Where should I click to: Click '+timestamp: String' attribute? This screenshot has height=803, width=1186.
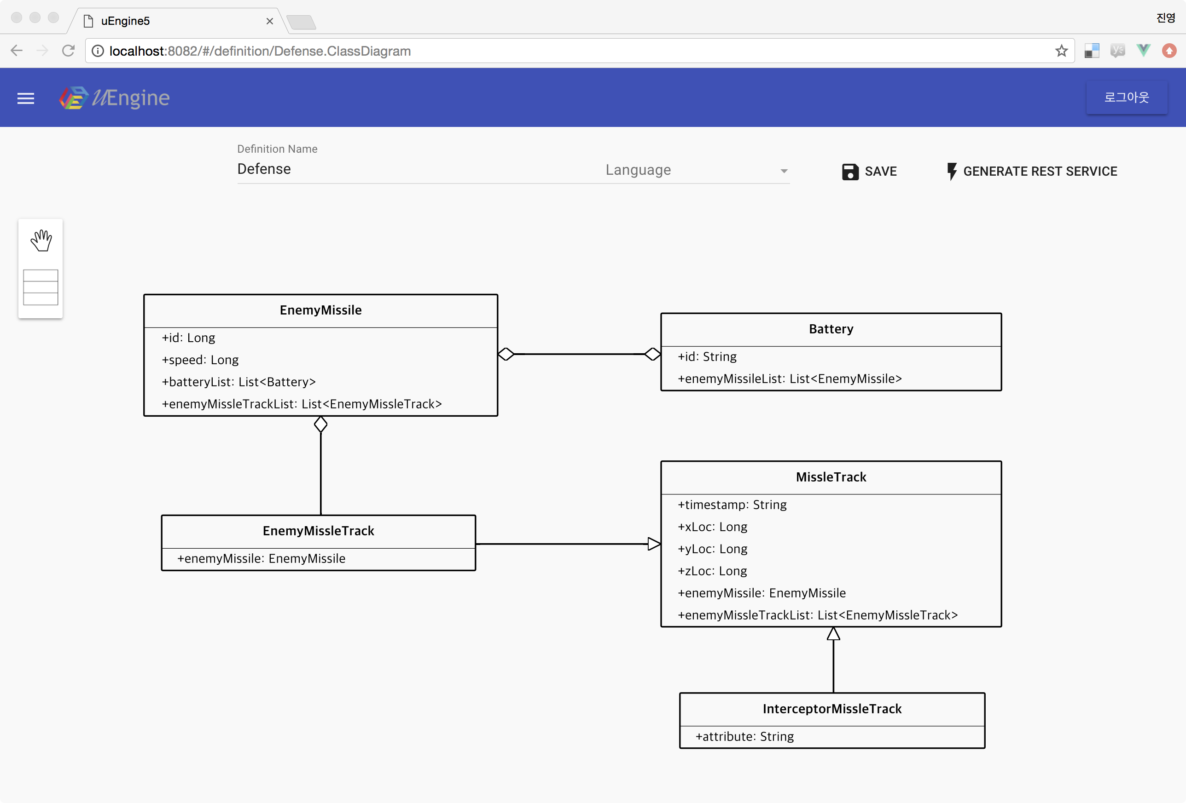[732, 505]
